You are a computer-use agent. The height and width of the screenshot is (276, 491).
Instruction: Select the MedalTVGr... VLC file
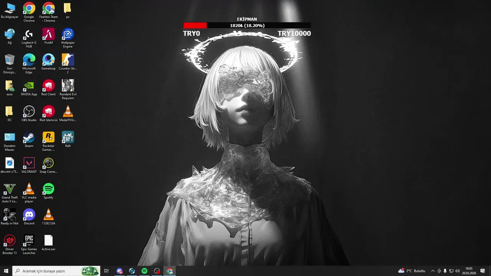click(68, 114)
